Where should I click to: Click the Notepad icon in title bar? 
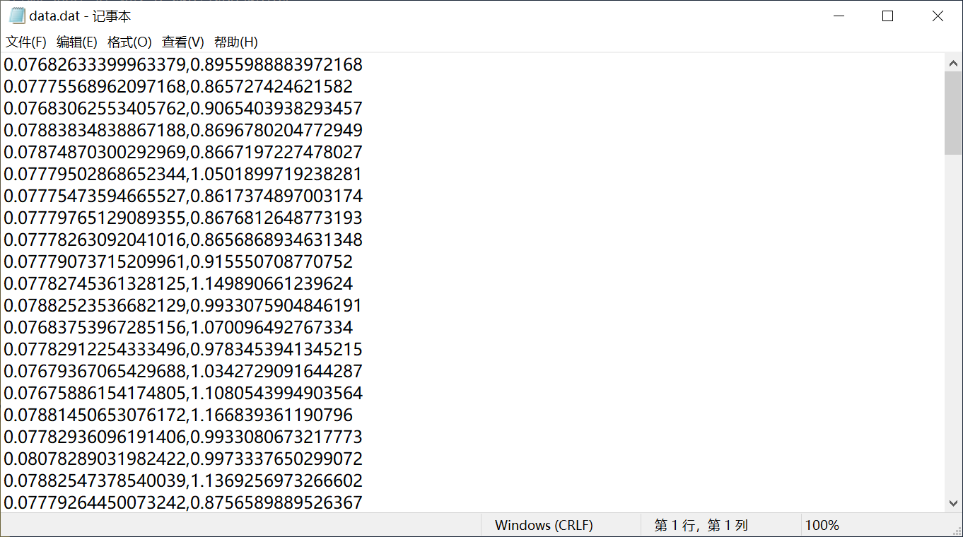coord(17,16)
